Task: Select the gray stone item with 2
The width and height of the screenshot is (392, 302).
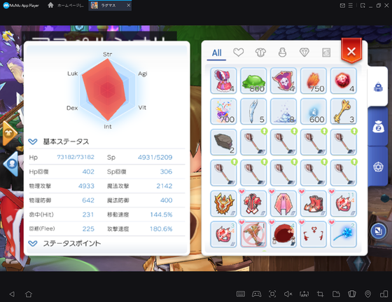Action: pos(223,142)
